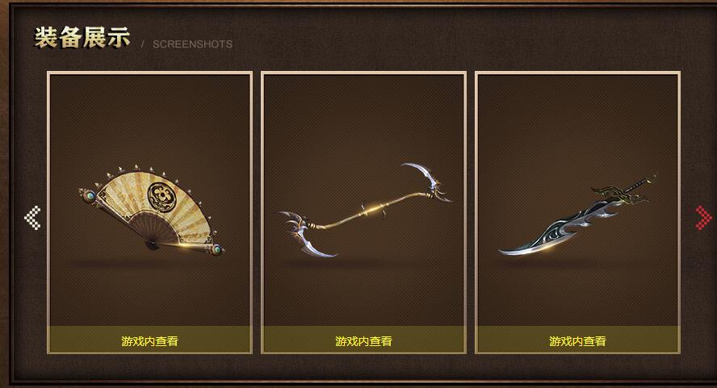Go to previous equipment with white left arrow
Image resolution: width=717 pixels, height=388 pixels.
[x=32, y=218]
